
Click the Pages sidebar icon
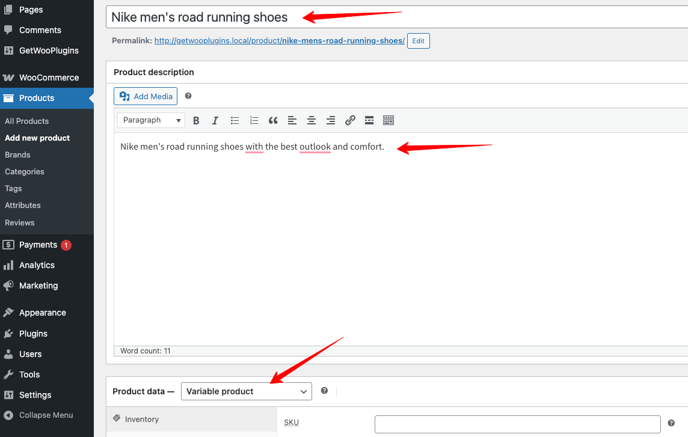tap(8, 9)
